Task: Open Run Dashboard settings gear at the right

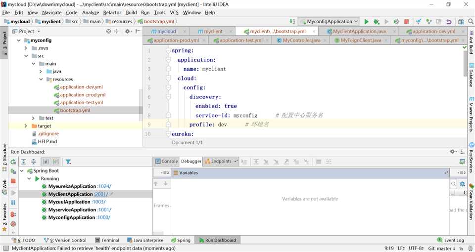Action: coord(452,152)
